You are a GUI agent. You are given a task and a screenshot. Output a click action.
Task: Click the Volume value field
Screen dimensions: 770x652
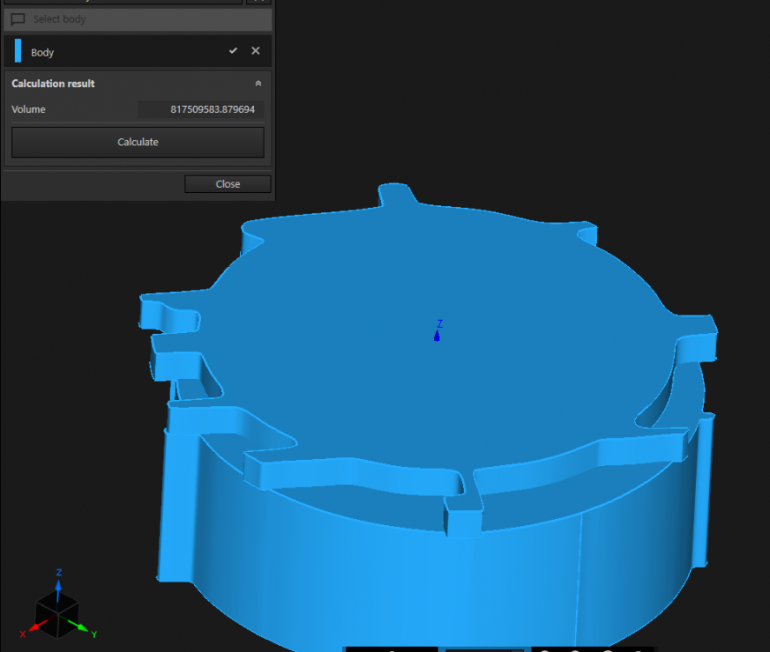[201, 110]
